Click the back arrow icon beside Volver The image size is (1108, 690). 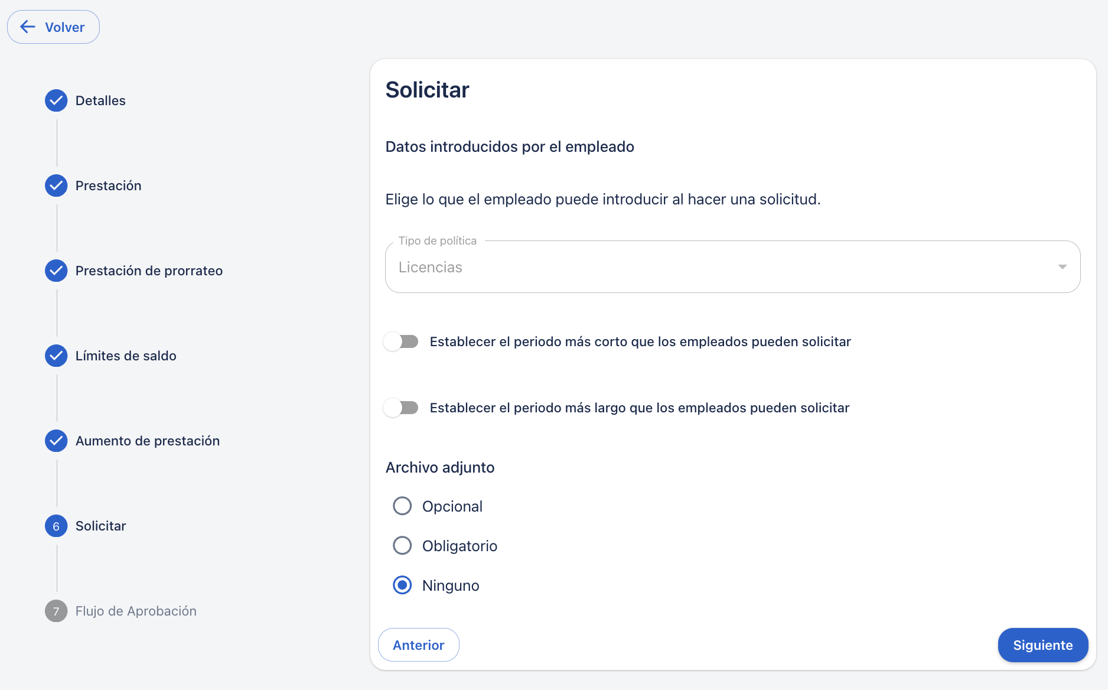28,27
